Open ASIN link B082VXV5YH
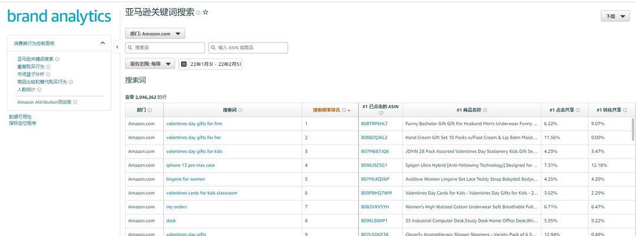Image resolution: width=636 pixels, height=236 pixels. tap(375, 207)
